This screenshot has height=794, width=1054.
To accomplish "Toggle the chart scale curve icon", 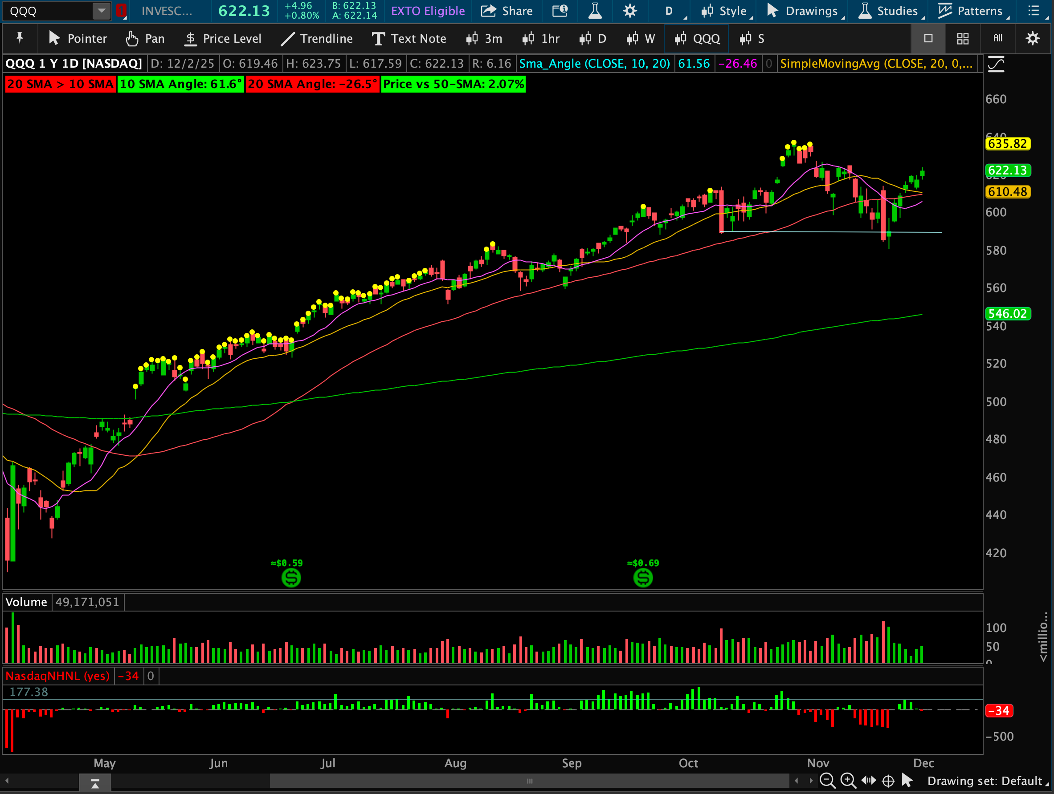I will coord(996,64).
